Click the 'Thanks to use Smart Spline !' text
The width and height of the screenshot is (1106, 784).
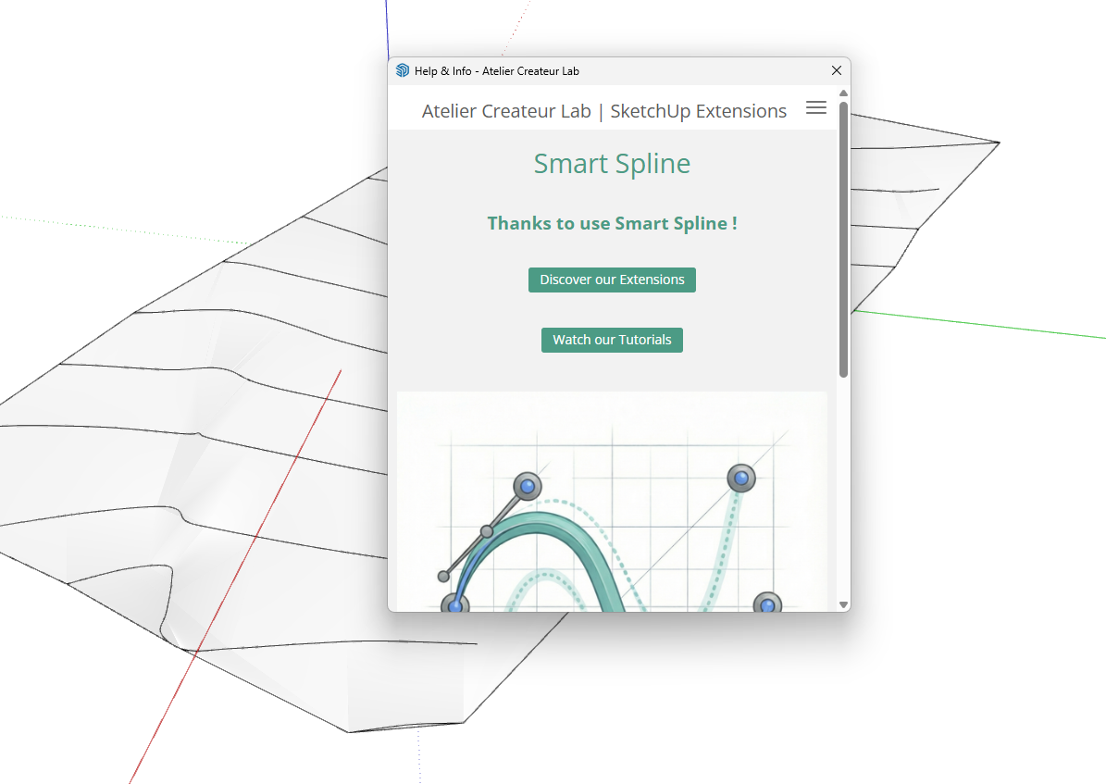click(x=612, y=223)
